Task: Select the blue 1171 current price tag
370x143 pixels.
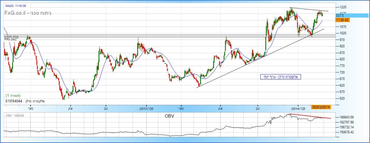Action: tap(339, 15)
